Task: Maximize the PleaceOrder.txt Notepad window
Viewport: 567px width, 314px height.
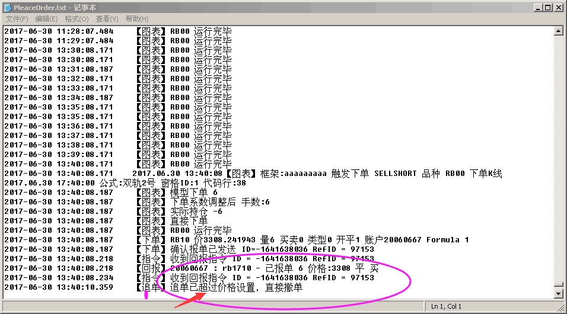Action: point(547,8)
